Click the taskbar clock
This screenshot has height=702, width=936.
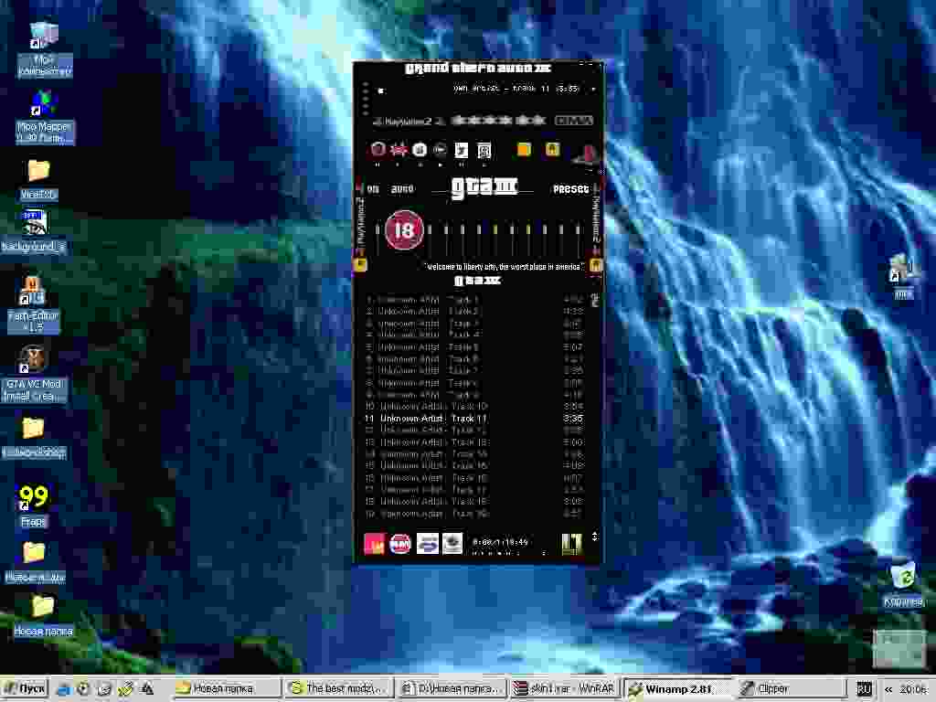coord(913,689)
